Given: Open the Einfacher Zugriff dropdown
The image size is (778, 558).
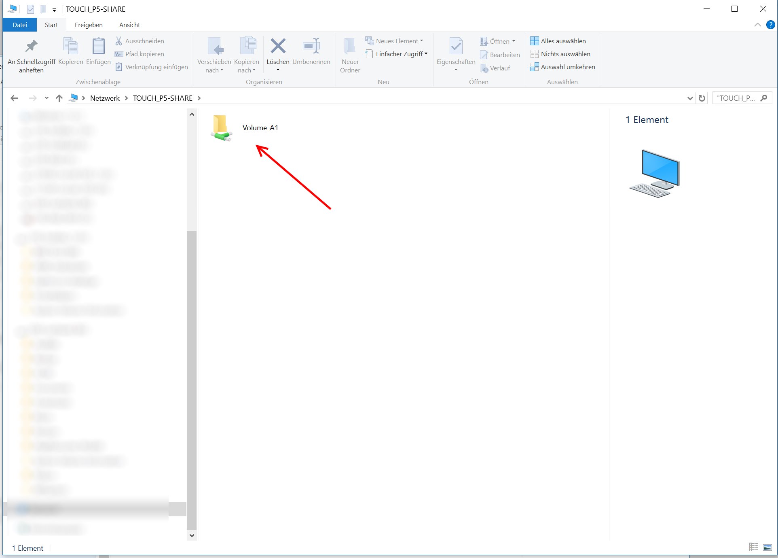Looking at the screenshot, I should (x=396, y=54).
